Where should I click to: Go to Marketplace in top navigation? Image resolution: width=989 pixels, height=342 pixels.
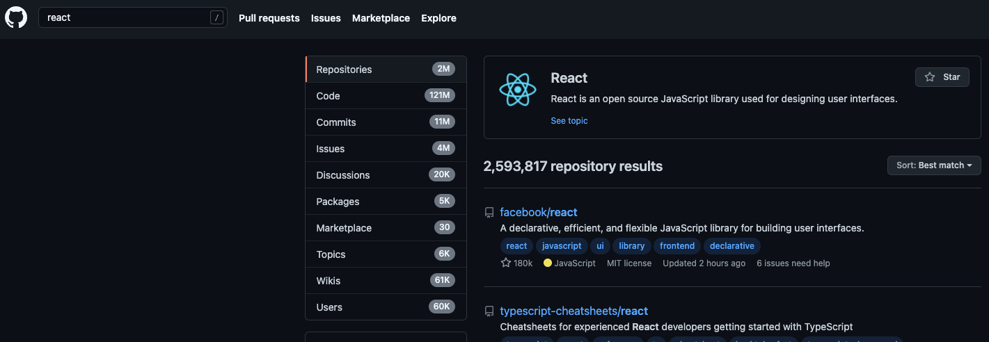pyautogui.click(x=381, y=18)
